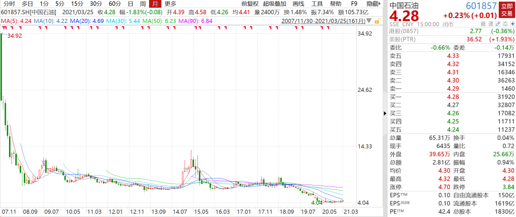Open the 通 stock connect tag
Screen dimensions: 516x217
pos(491,24)
